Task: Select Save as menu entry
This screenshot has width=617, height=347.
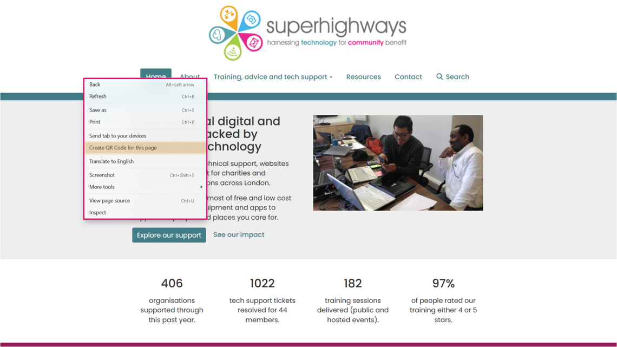Action: pyautogui.click(x=98, y=110)
